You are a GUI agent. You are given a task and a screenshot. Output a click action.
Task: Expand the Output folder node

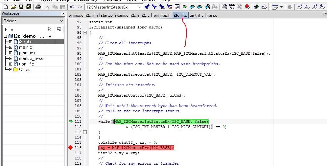pos(11,70)
